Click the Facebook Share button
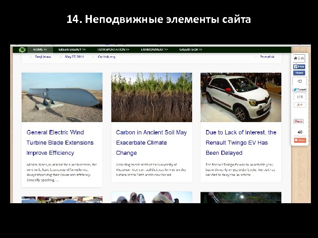318x238 pixels. [299, 73]
